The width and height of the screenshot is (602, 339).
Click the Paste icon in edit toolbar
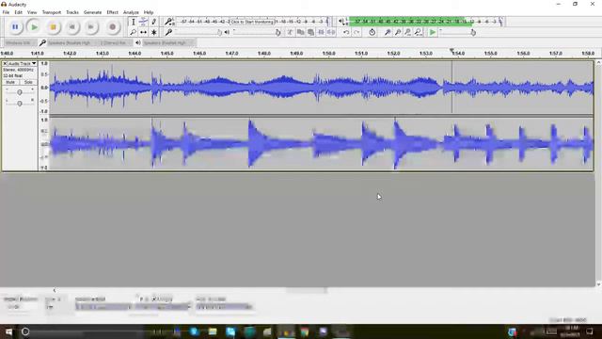point(310,32)
